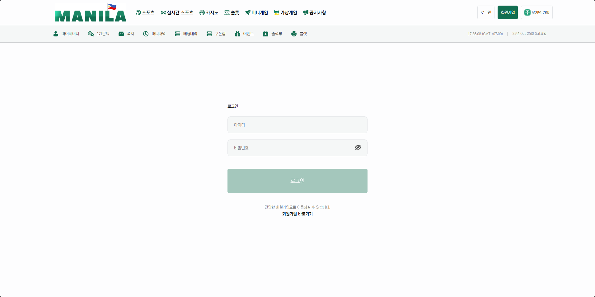Open 1:1문의 inquiry icon
Viewport: 595px width, 297px height.
91,34
